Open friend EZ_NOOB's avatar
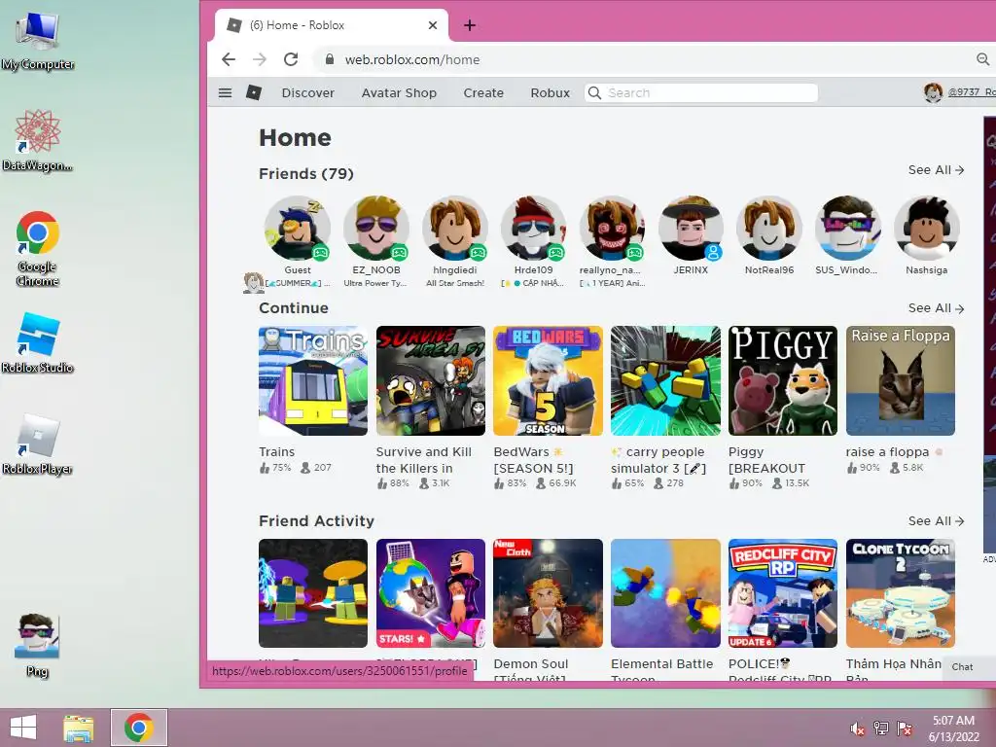 (x=376, y=229)
